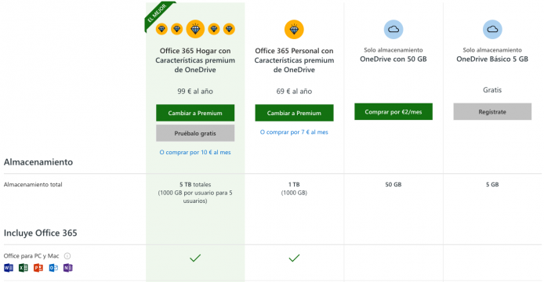Image resolution: width=544 pixels, height=282 pixels.
Task: Click the cloud icon for OneDrive Básico 5 GB
Action: point(492,29)
